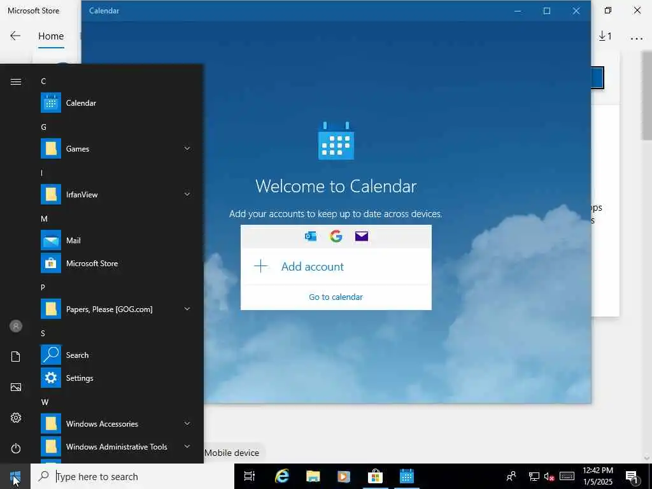The image size is (652, 489).
Task: Open Microsoft Store from the Start menu list
Action: click(x=116, y=263)
